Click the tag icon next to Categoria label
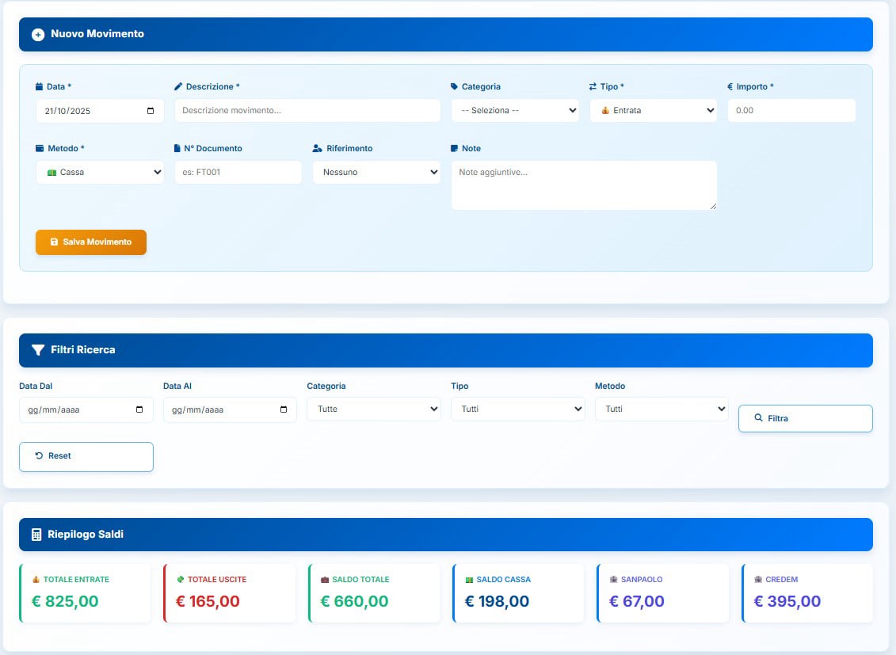Image resolution: width=896 pixels, height=655 pixels. pos(454,86)
